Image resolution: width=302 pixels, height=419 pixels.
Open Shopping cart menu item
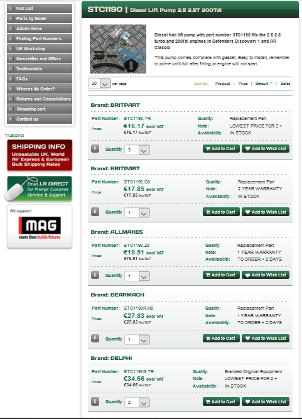coord(40,109)
